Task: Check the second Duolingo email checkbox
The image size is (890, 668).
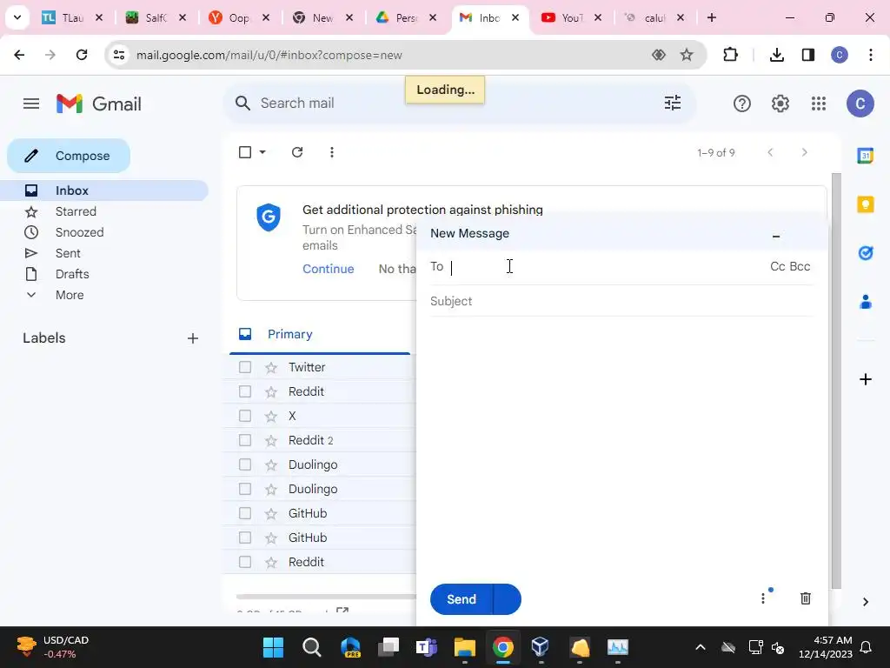Action: click(244, 489)
